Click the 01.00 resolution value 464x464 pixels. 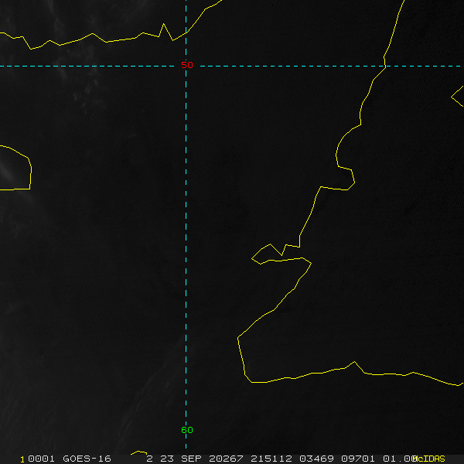pyautogui.click(x=402, y=459)
